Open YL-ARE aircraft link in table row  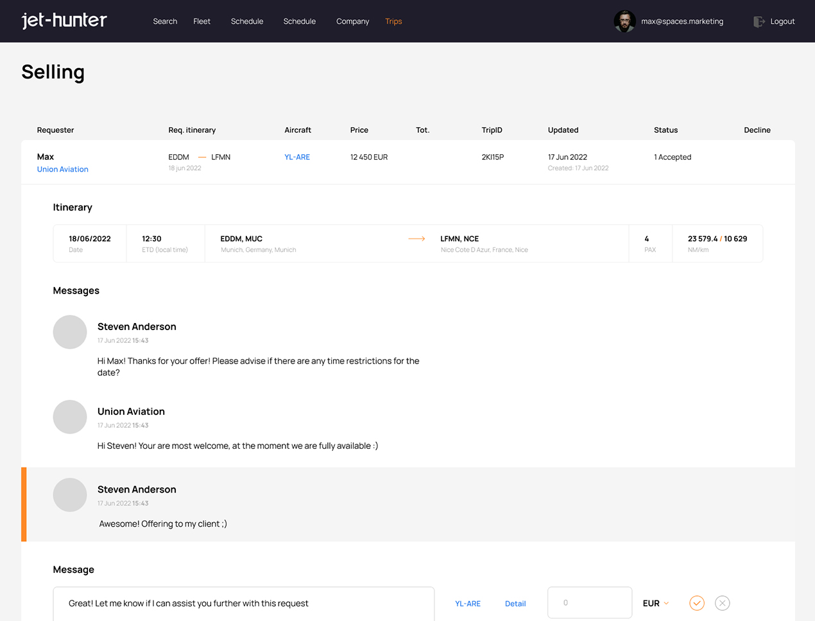tap(297, 157)
